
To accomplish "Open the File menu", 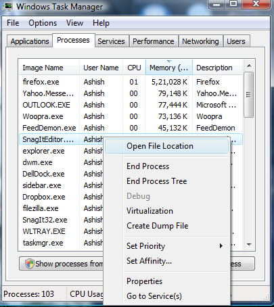I will 13,23.
